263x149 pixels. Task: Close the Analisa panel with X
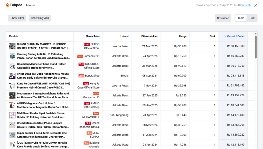(x=256, y=5)
